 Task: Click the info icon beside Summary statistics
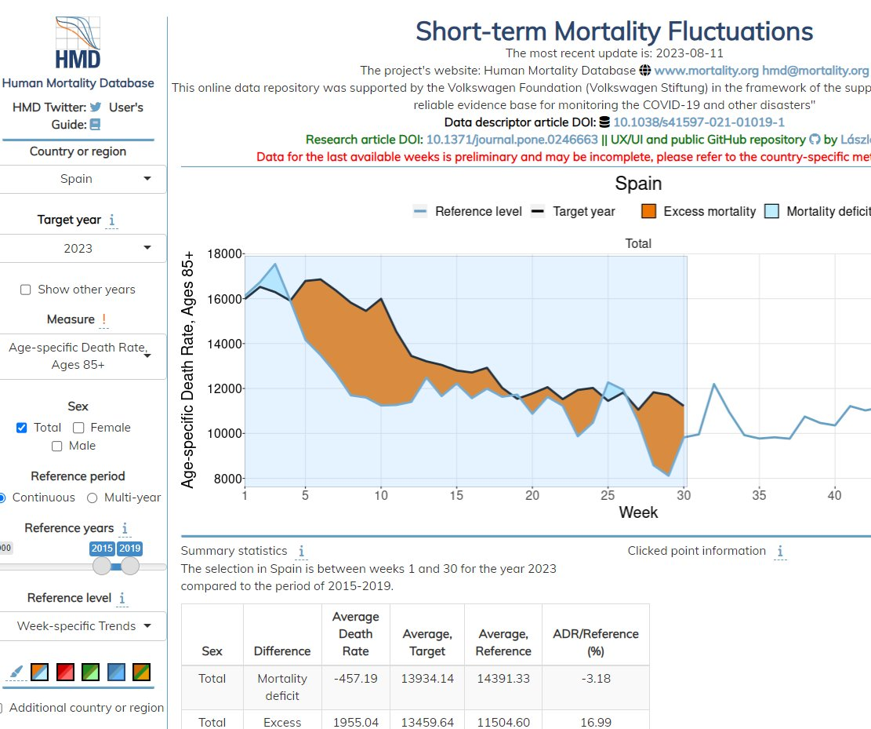pyautogui.click(x=302, y=552)
